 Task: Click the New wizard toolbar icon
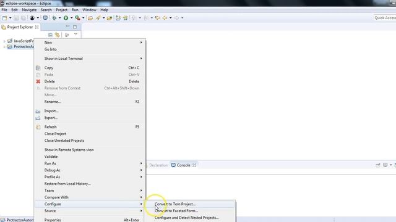[5, 18]
